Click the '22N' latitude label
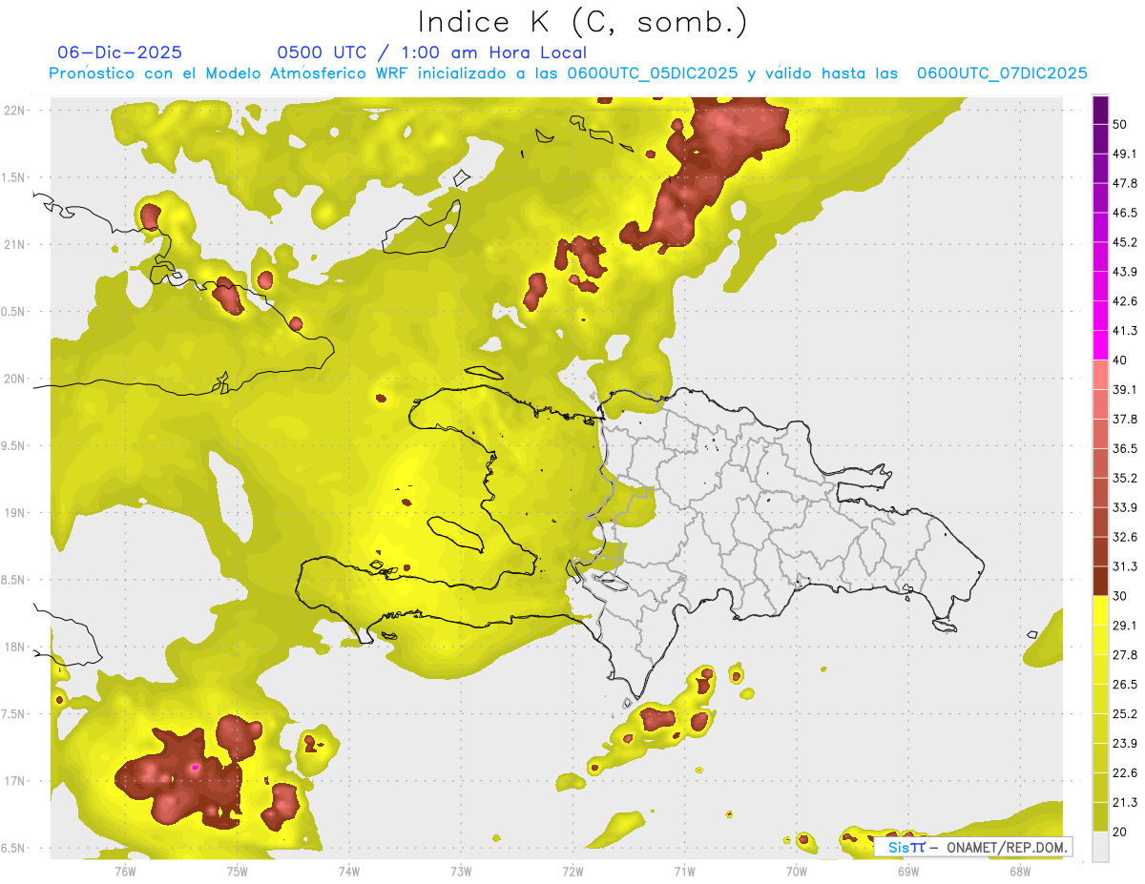1145x884 pixels. (14, 111)
